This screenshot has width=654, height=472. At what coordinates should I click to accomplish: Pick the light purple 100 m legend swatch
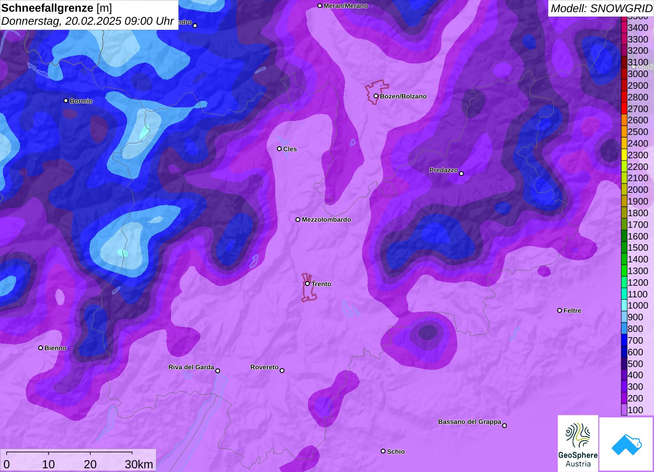tap(624, 410)
